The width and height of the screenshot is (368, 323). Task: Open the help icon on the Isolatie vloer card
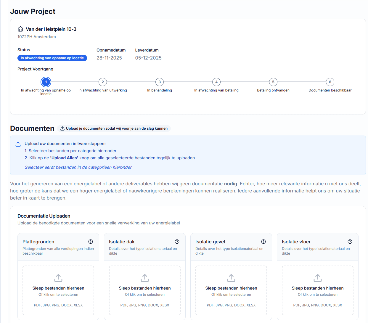(x=350, y=241)
